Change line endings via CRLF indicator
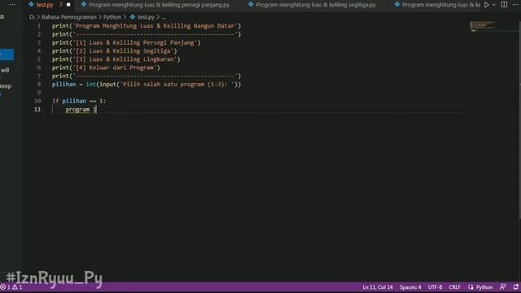This screenshot has width=521, height=293. click(454, 287)
